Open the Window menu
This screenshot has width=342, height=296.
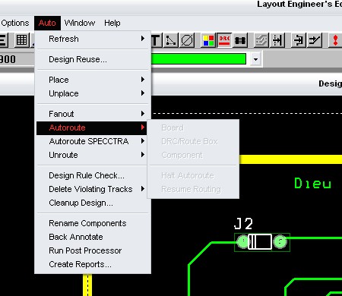[x=80, y=23]
